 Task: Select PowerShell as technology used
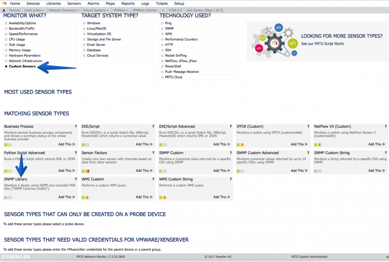point(163,66)
